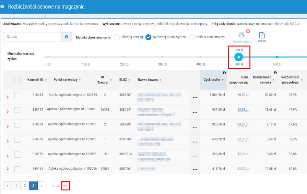Go to page 1 in pagination
The image size is (307, 194).
coord(16,186)
